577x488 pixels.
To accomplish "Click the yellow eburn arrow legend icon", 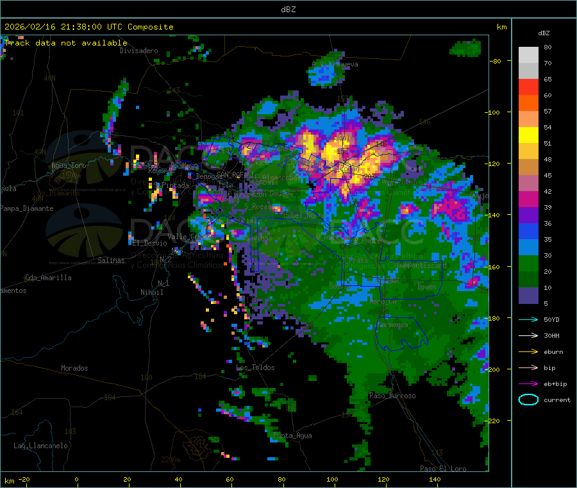I will tap(528, 352).
